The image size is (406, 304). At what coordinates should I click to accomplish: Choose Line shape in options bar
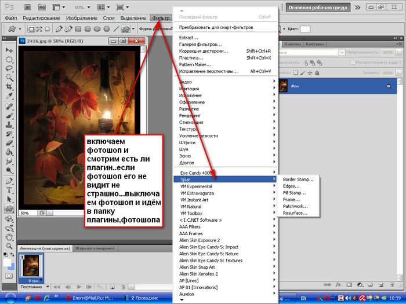click(116, 29)
